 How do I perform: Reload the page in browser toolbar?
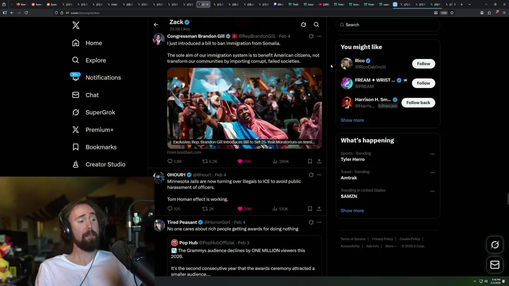26,13
